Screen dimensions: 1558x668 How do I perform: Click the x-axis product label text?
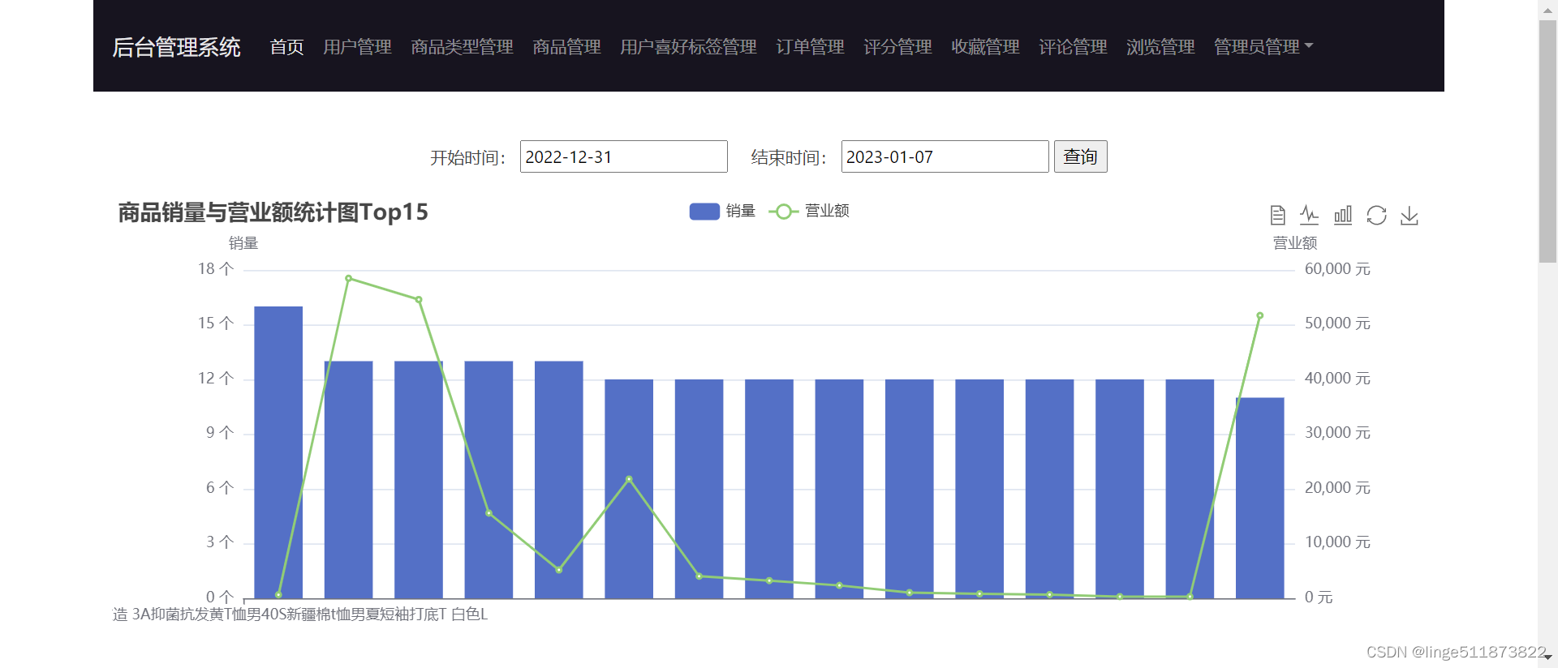click(x=300, y=614)
